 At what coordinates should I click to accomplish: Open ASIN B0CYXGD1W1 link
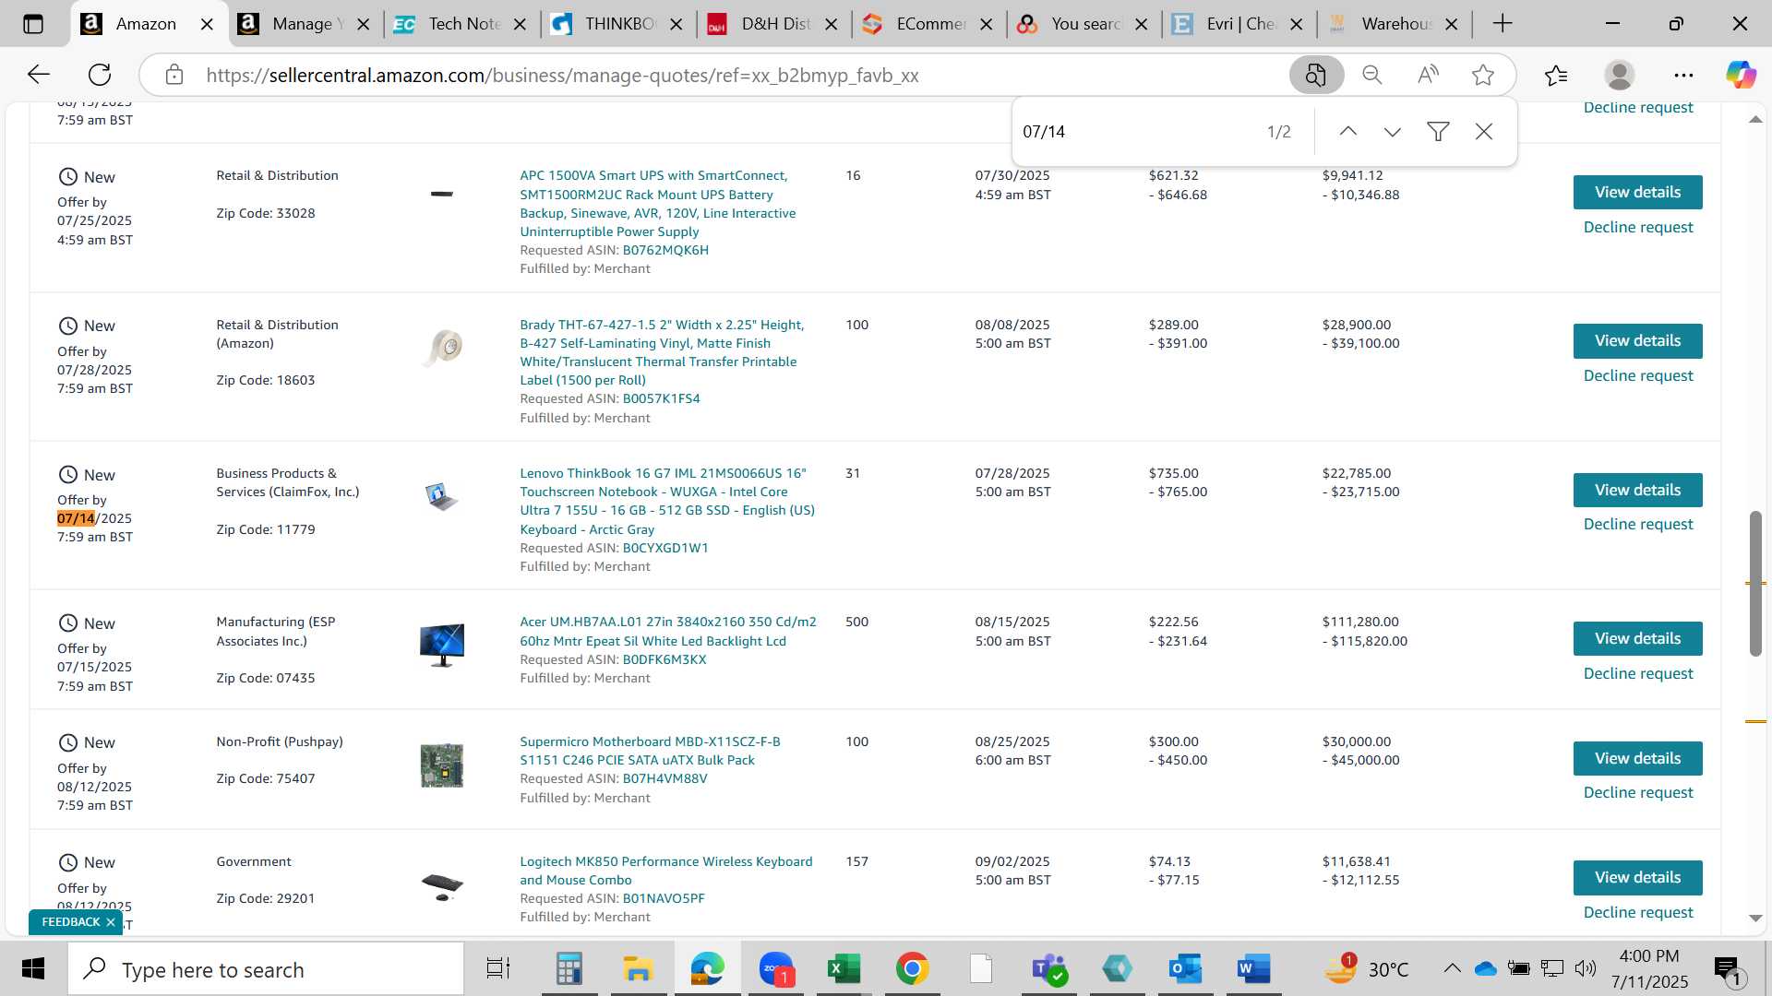click(665, 548)
